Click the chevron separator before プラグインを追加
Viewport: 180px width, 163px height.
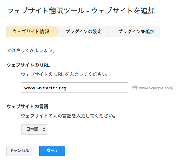tap(110, 32)
